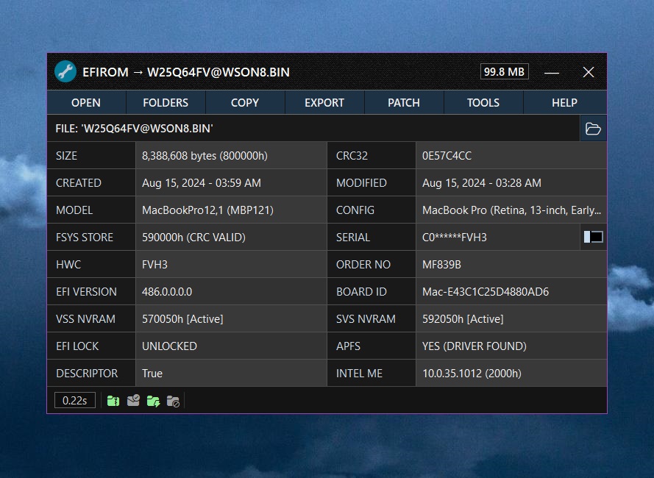Click the HWC value FVH3

tap(154, 265)
